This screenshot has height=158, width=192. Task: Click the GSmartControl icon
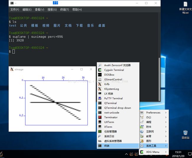coord(100,79)
